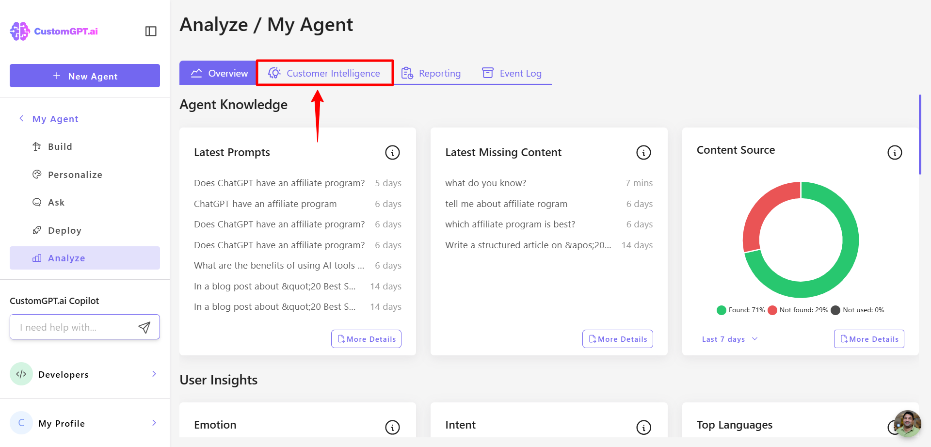This screenshot has height=447, width=931.
Task: Click the red Not found legend dot
Action: tap(772, 310)
